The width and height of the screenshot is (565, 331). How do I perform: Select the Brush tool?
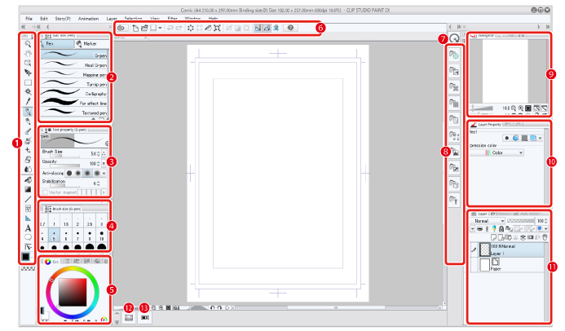click(28, 131)
